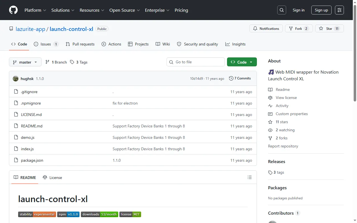The height and width of the screenshot is (223, 357).
Task: Click the downloads 53/month badge
Action: pyautogui.click(x=100, y=214)
